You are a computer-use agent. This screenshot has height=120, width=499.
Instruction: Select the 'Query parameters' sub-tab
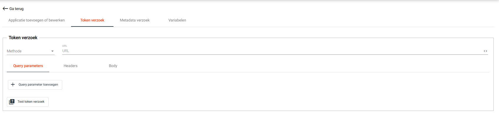pos(28,66)
